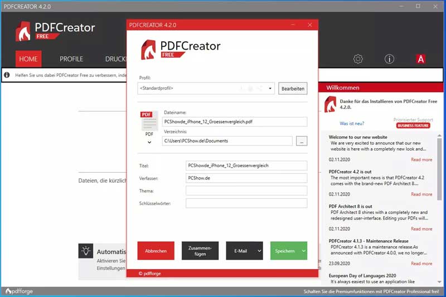This screenshot has height=297, width=446.
Task: Close the PDFCreator print dialog
Action: (x=310, y=25)
